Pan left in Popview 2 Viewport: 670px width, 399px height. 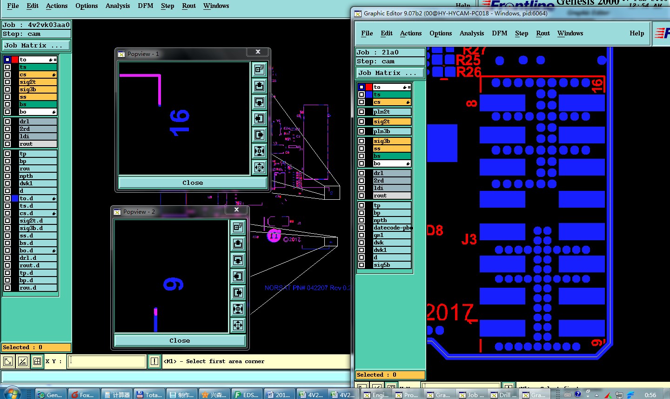click(x=238, y=276)
